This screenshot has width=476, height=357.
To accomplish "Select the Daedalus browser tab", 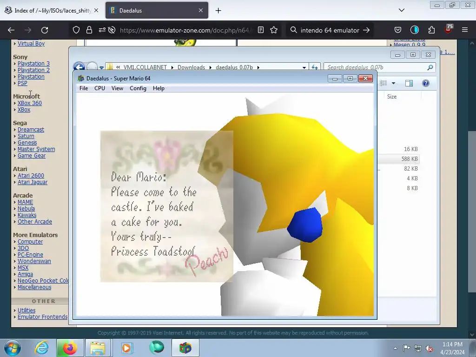I will [x=157, y=10].
